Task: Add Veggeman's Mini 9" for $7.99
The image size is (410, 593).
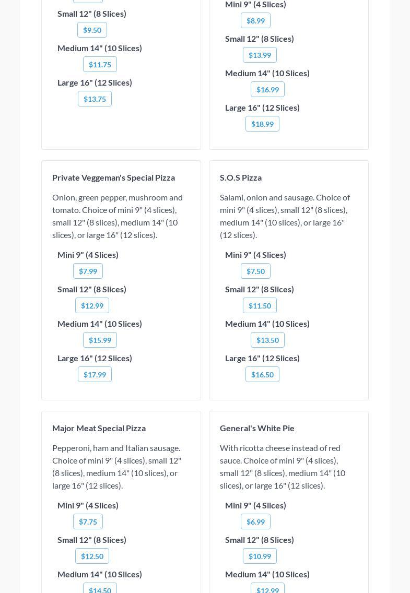Action: coord(88,271)
